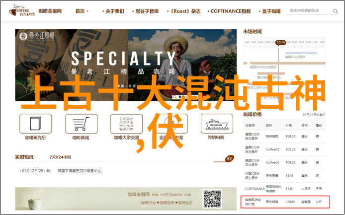The image size is (345, 215).
Task: Click the coffee cup bottom banner
Action: (x=126, y=199)
